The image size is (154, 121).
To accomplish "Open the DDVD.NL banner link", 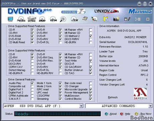I will 73,12.
